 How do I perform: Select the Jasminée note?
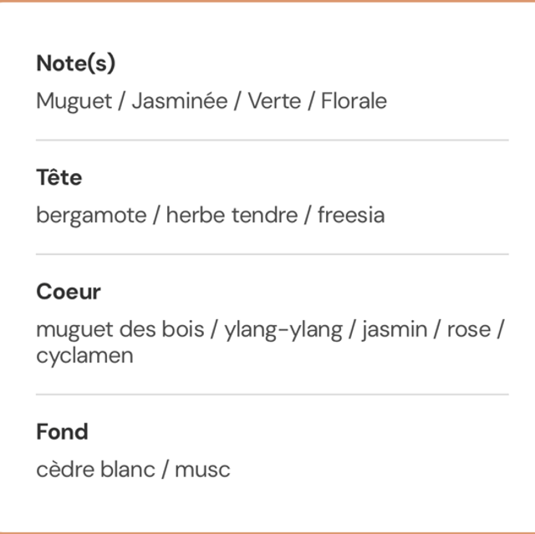(x=179, y=102)
